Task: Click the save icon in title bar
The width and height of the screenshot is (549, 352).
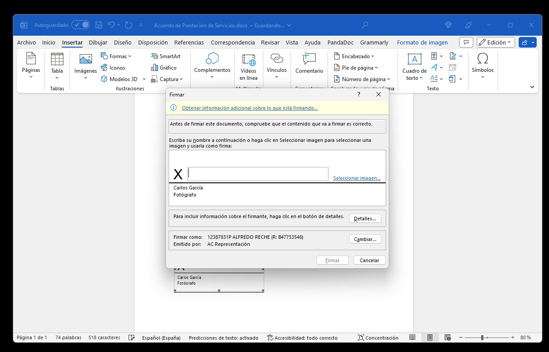Action: 99,25
